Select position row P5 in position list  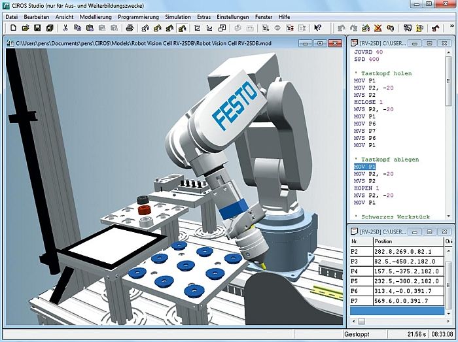(397, 281)
